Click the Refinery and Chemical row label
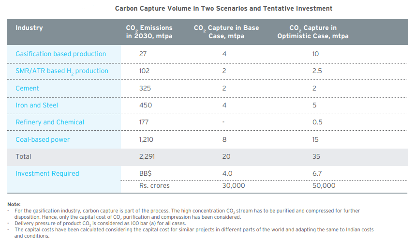Screen dimensions: 415x242 click(x=50, y=122)
